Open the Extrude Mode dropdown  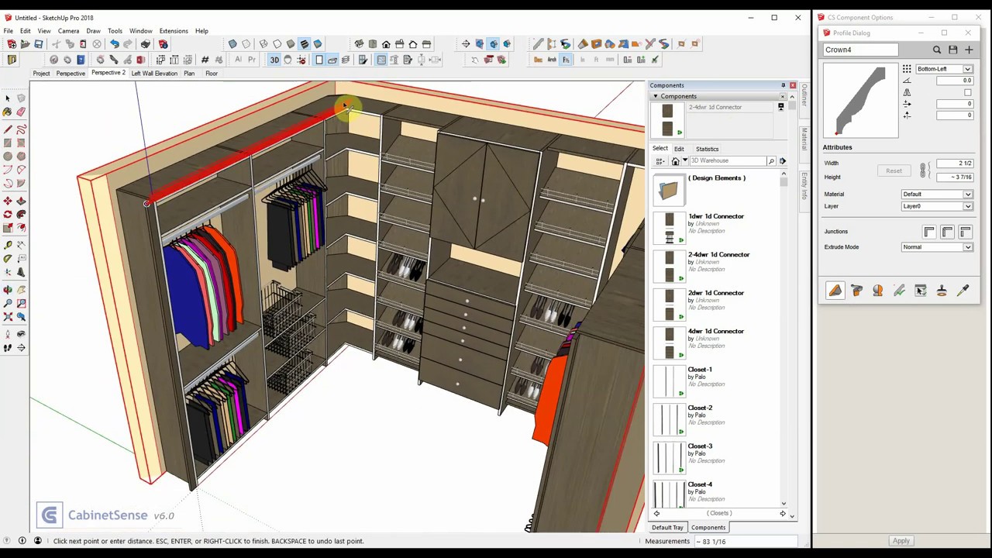(937, 247)
